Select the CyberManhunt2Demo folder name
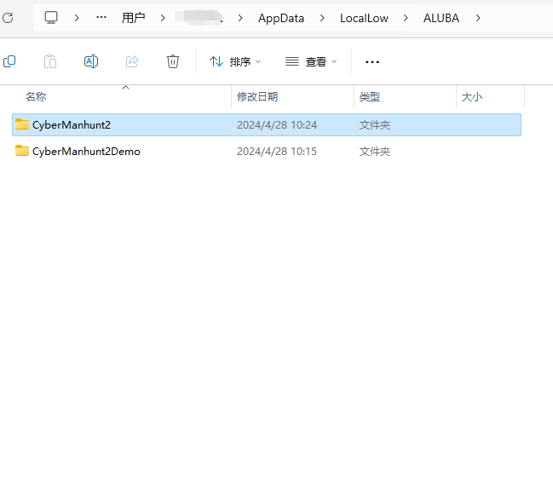This screenshot has height=483, width=553. [86, 152]
